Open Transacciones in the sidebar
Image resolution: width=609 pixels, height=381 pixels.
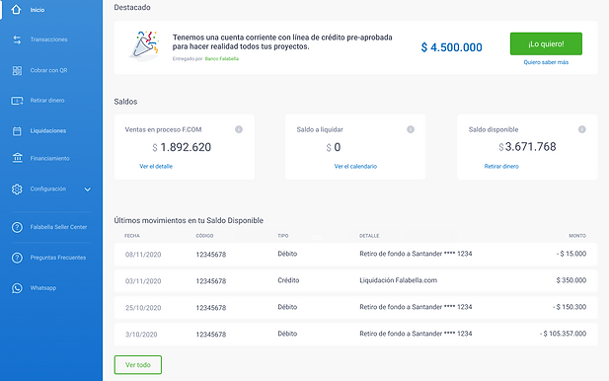(x=49, y=39)
